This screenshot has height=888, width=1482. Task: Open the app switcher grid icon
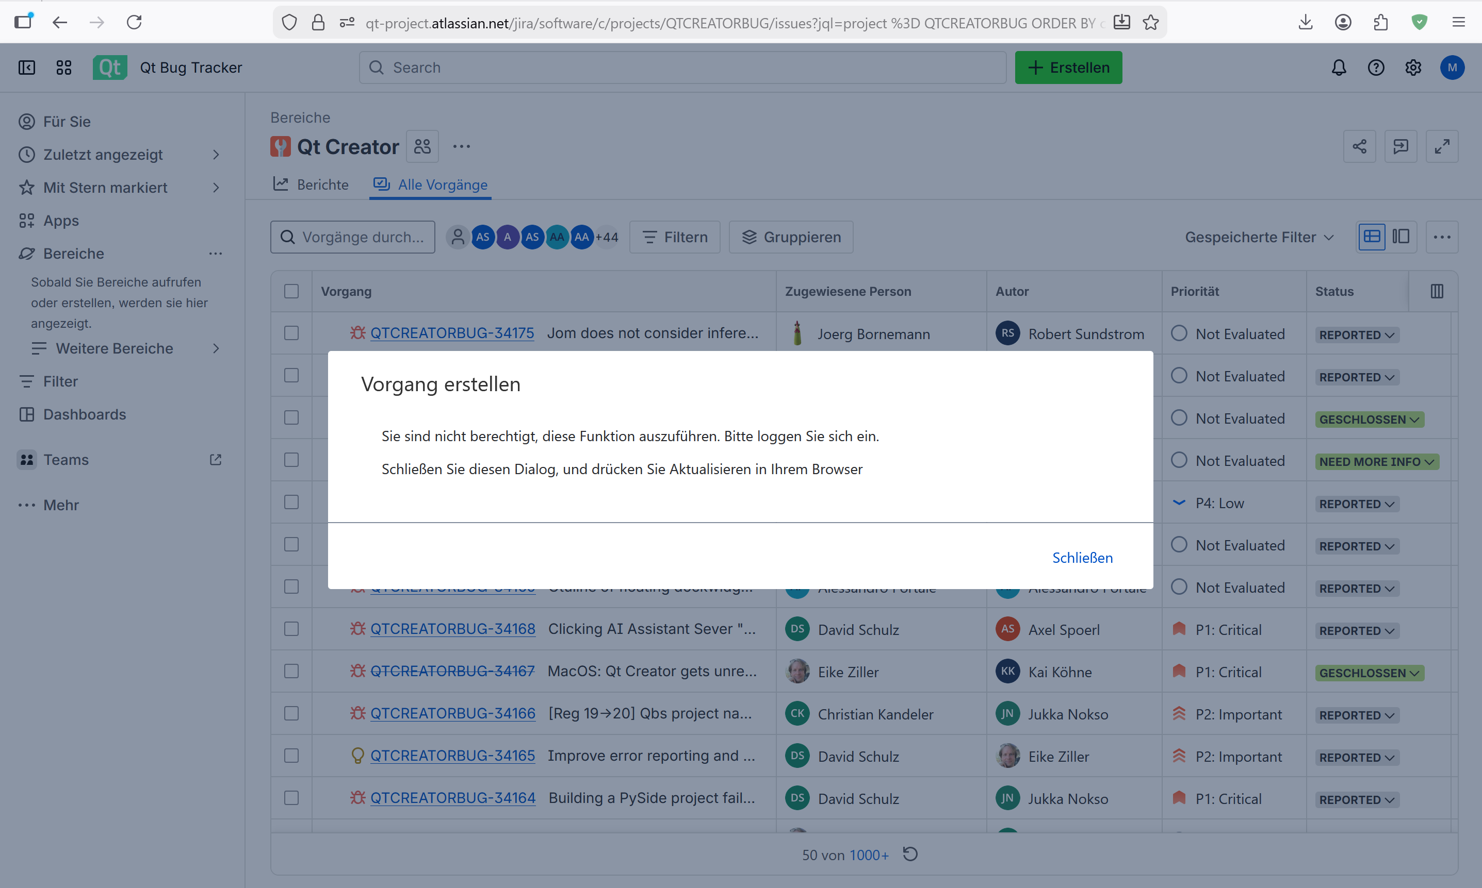(x=63, y=68)
